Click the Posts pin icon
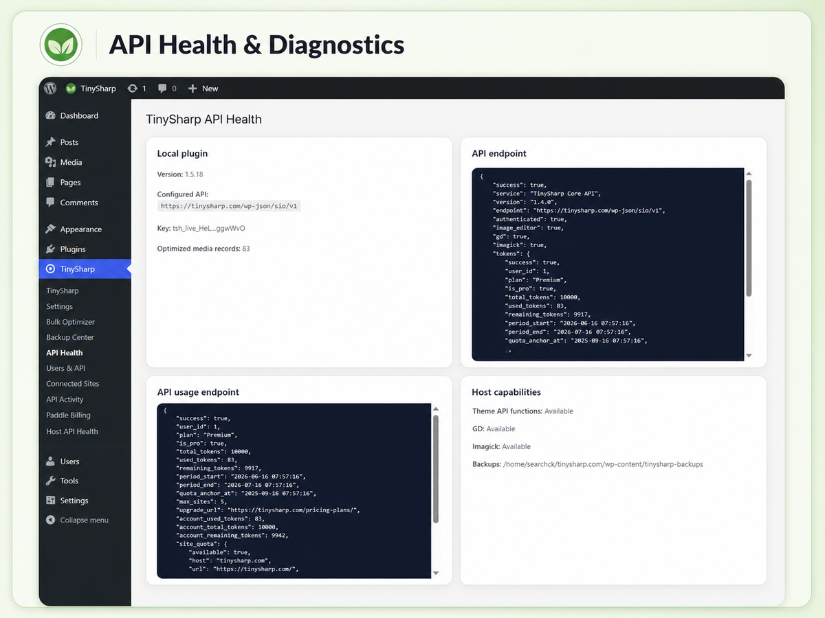The width and height of the screenshot is (825, 618). tap(50, 142)
